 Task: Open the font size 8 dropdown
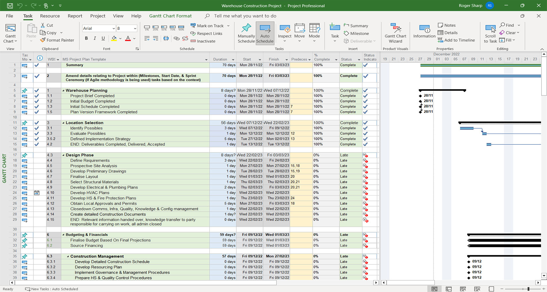click(135, 28)
